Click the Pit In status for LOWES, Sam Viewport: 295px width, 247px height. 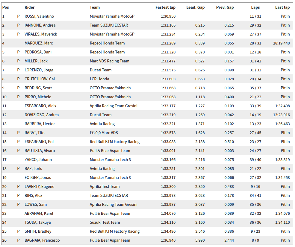(285, 204)
